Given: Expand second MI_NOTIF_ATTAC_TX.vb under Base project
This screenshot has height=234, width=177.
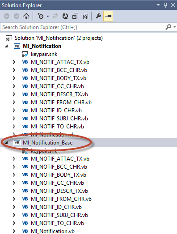Looking at the screenshot, I should coord(14,159).
